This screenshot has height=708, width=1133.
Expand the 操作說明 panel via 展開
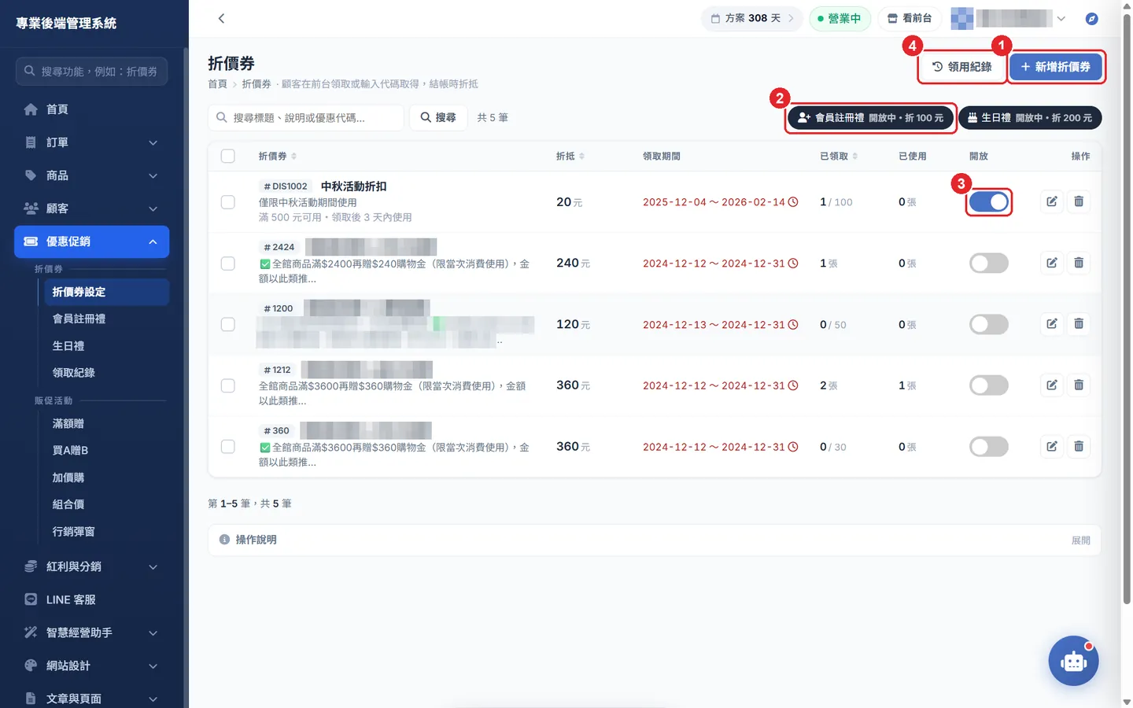[x=1080, y=540]
